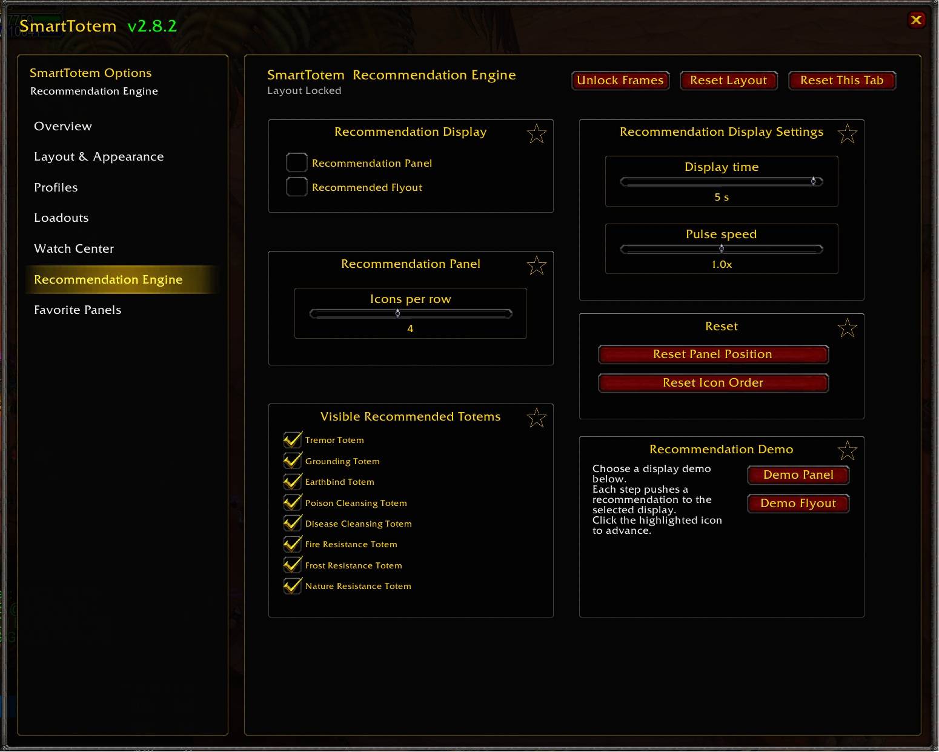Click the Layout Locked status text
Screen dimensions: 939x752
tap(304, 90)
